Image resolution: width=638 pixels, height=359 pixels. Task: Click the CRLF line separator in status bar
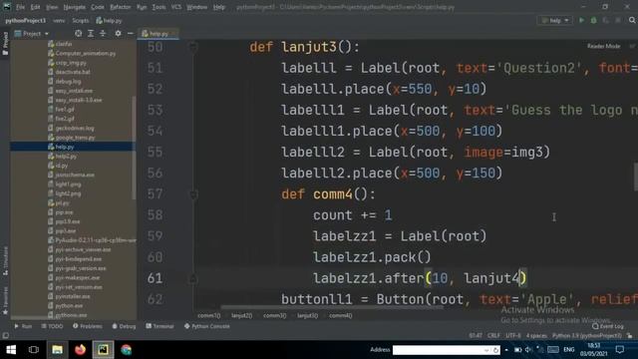click(493, 336)
